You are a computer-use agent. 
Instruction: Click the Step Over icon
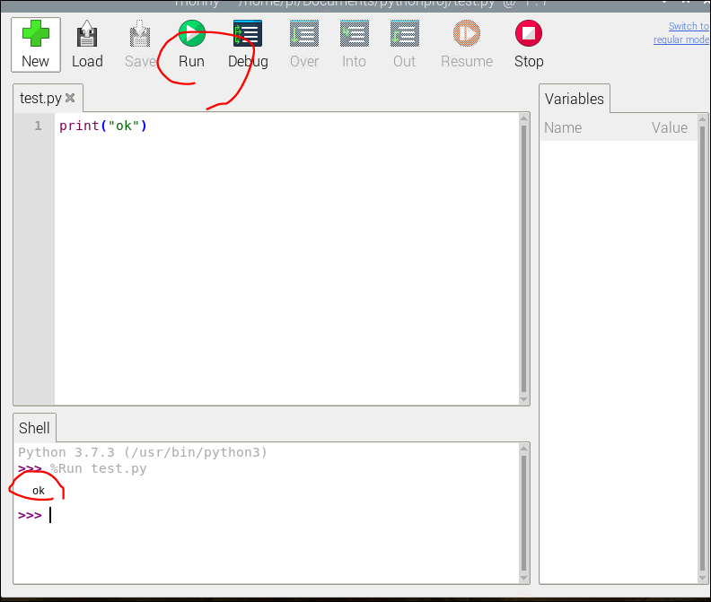(x=303, y=33)
